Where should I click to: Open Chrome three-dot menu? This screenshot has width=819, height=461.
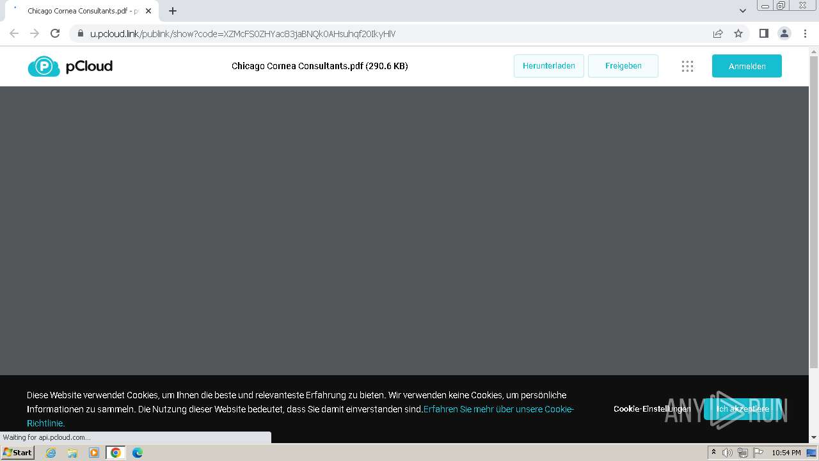click(x=806, y=33)
